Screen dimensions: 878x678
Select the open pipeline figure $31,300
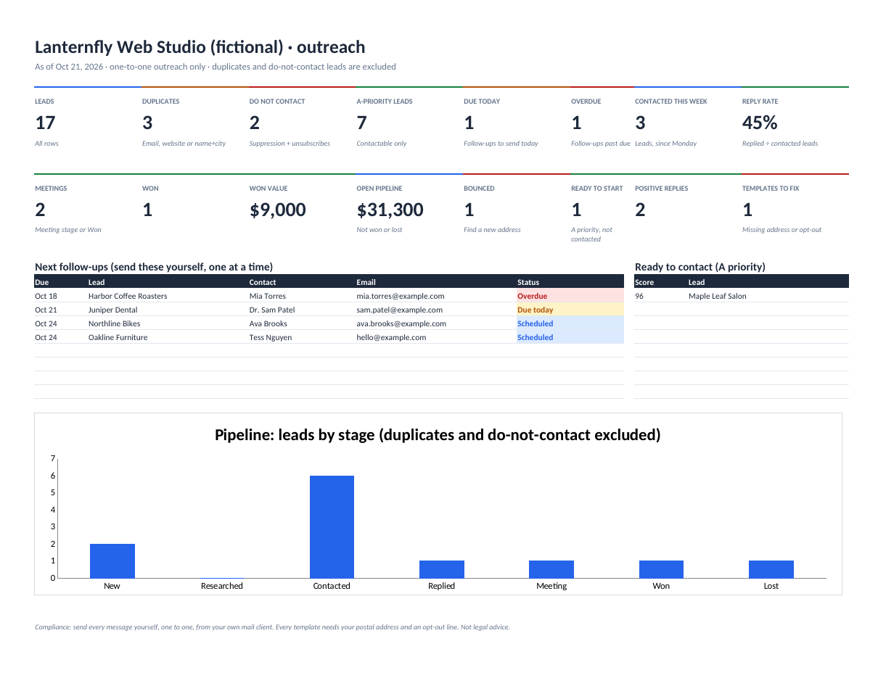(x=390, y=210)
